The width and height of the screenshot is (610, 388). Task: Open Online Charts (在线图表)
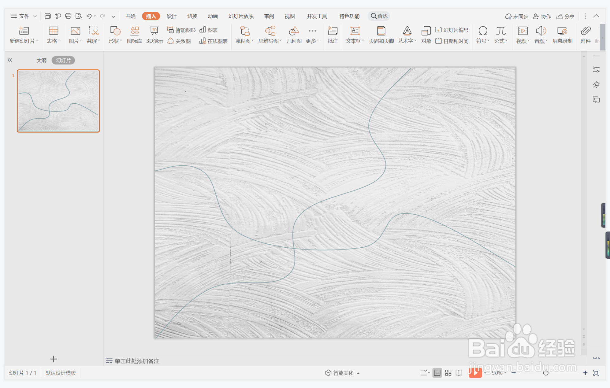pyautogui.click(x=214, y=41)
